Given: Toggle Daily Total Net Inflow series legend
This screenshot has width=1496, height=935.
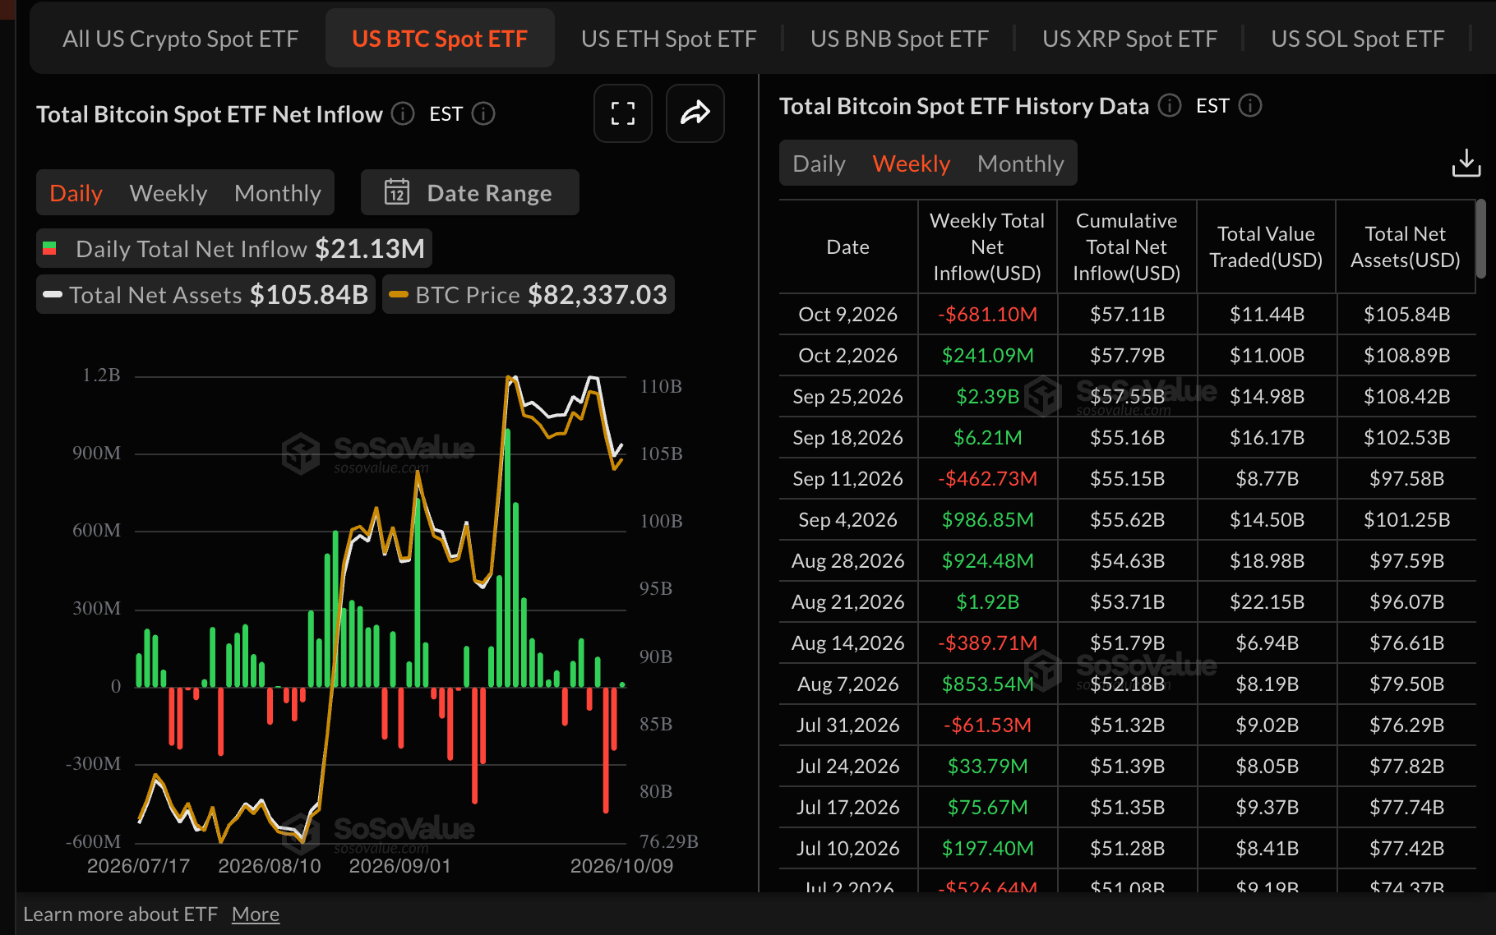Looking at the screenshot, I should click(234, 248).
